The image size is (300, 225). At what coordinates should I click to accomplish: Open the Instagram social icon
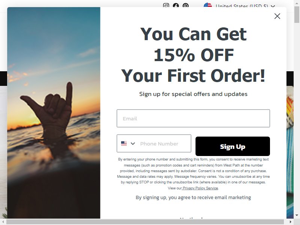[x=166, y=5]
